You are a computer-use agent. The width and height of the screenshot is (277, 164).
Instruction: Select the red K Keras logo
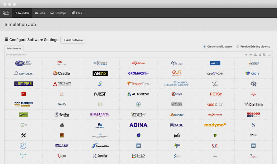(24, 94)
